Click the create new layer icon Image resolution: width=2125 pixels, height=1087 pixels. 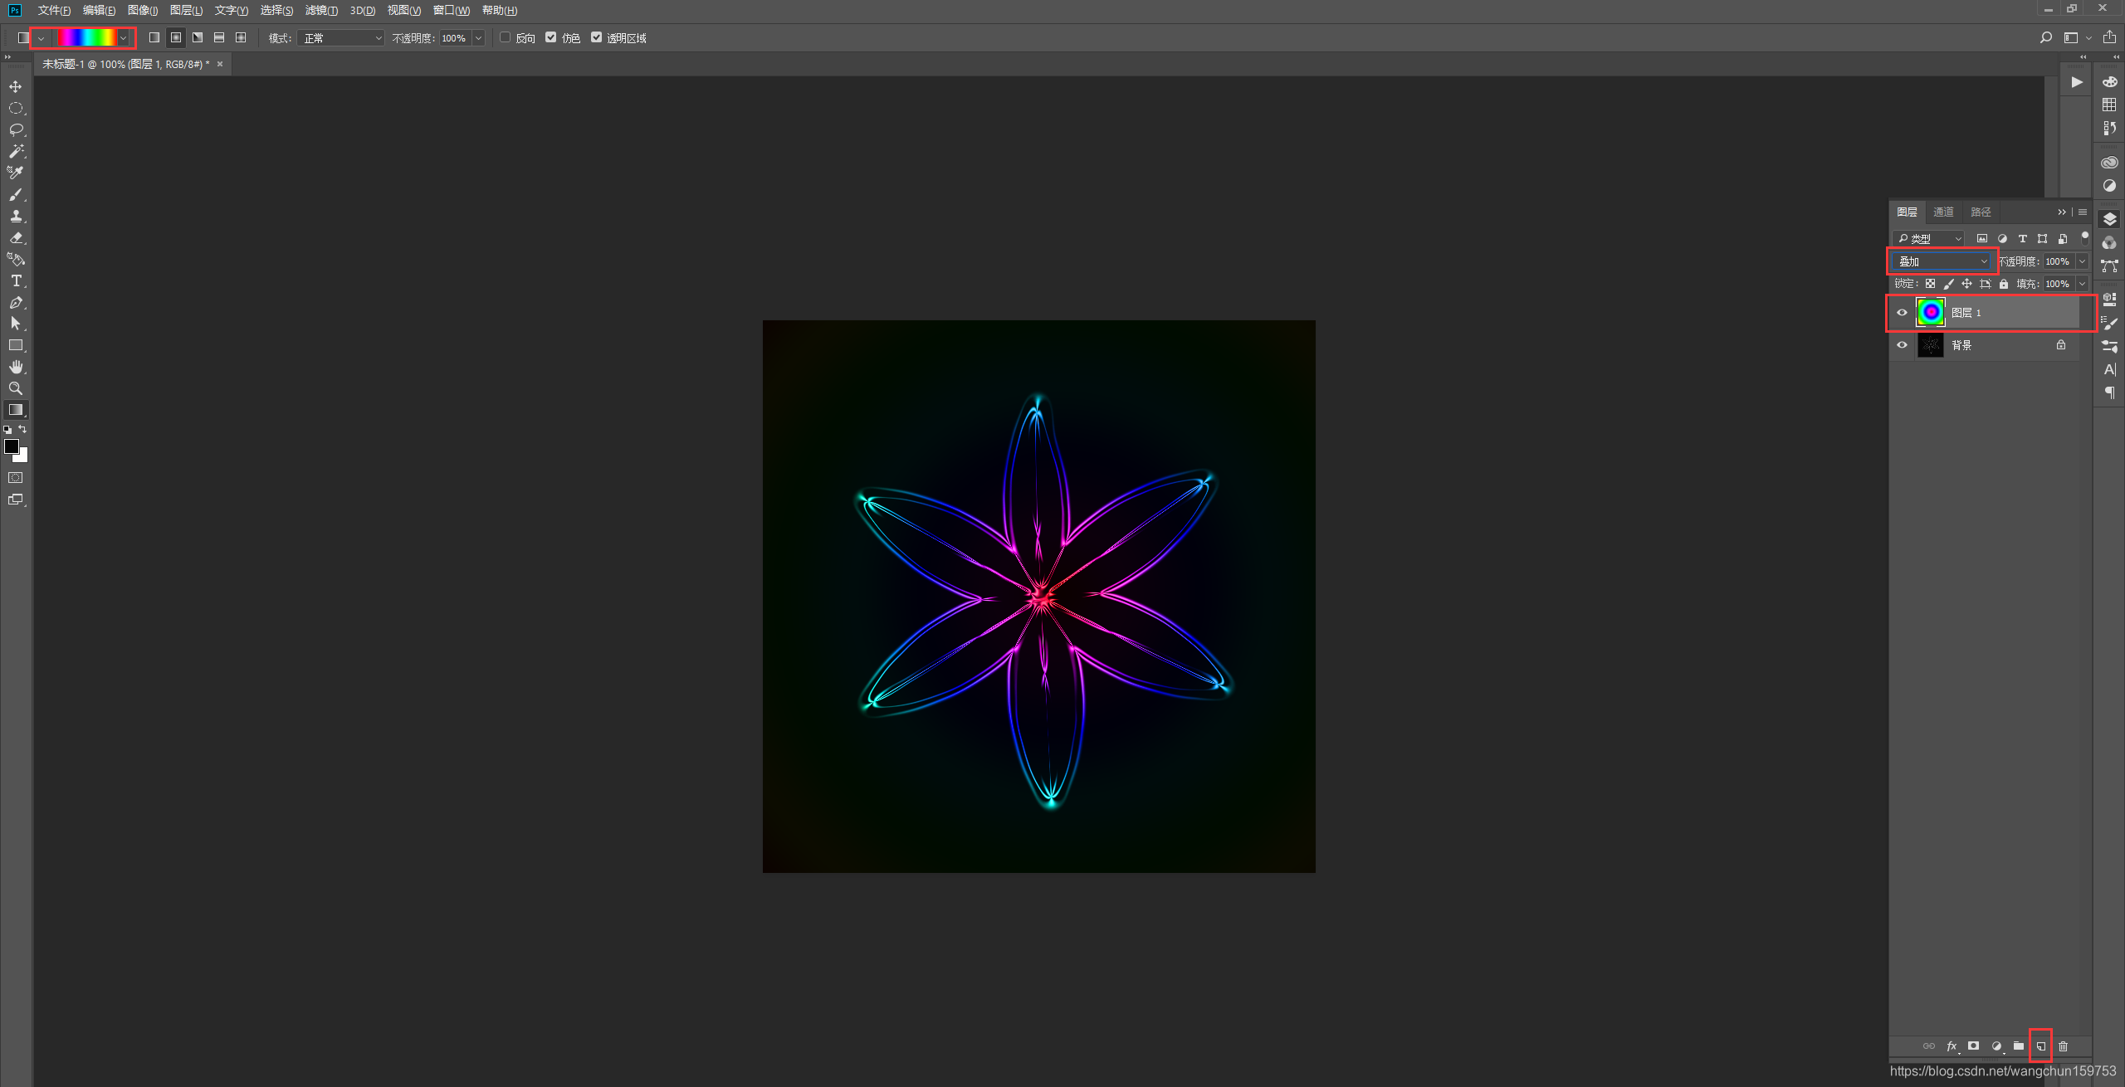pos(2040,1046)
